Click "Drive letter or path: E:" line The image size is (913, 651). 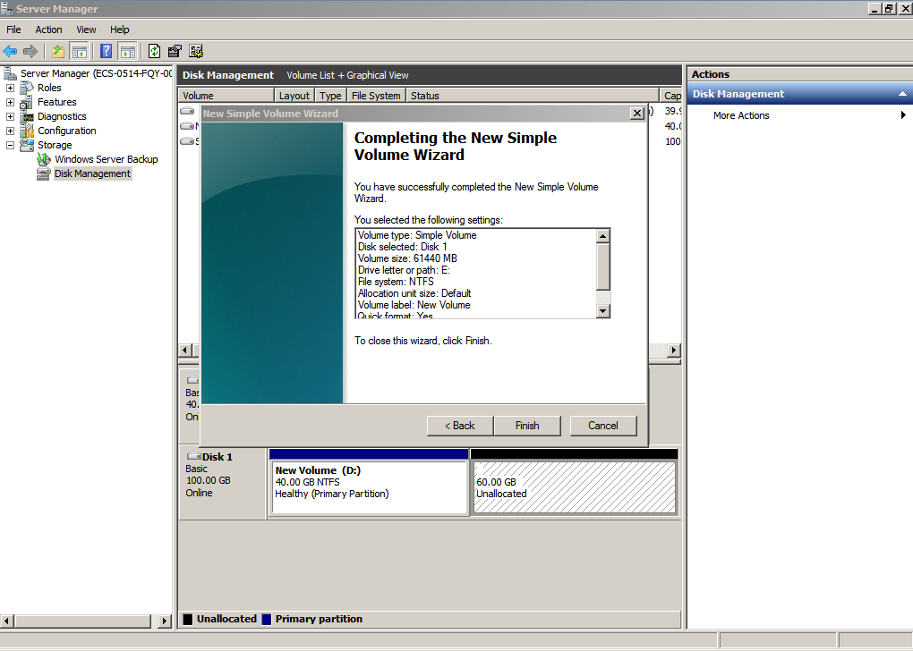click(404, 270)
